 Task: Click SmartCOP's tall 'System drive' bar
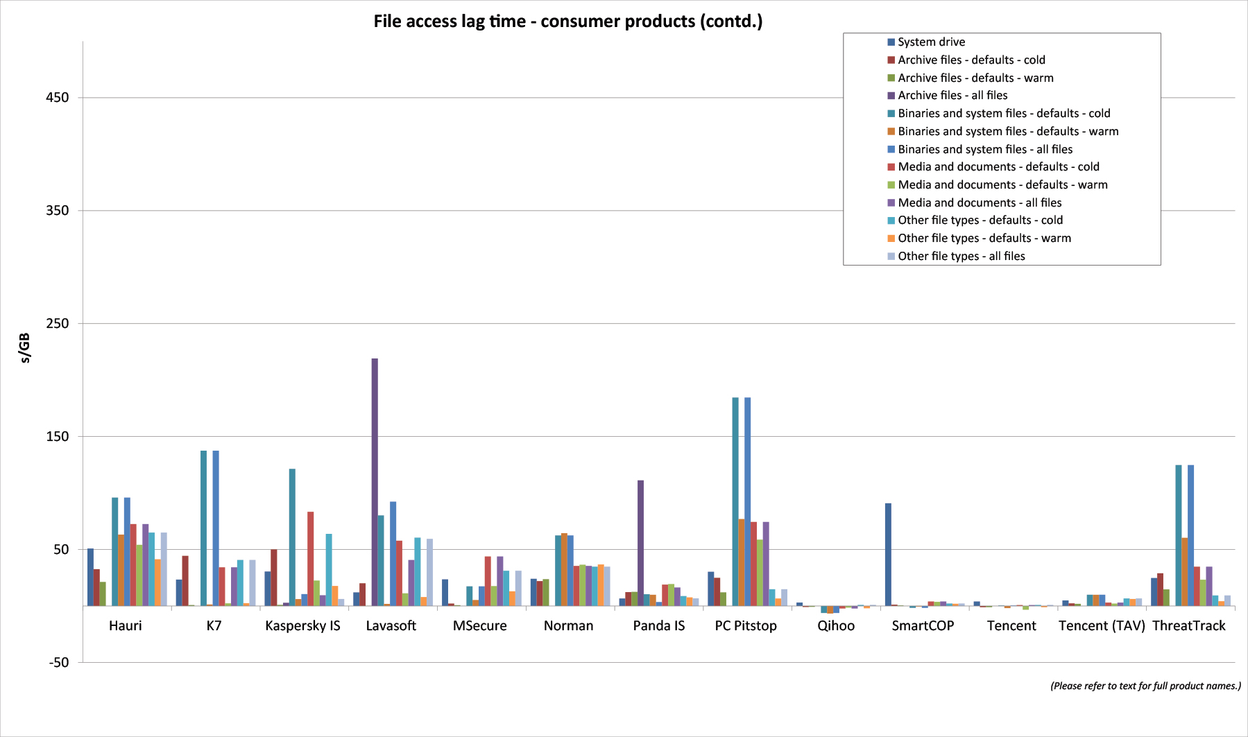[888, 555]
